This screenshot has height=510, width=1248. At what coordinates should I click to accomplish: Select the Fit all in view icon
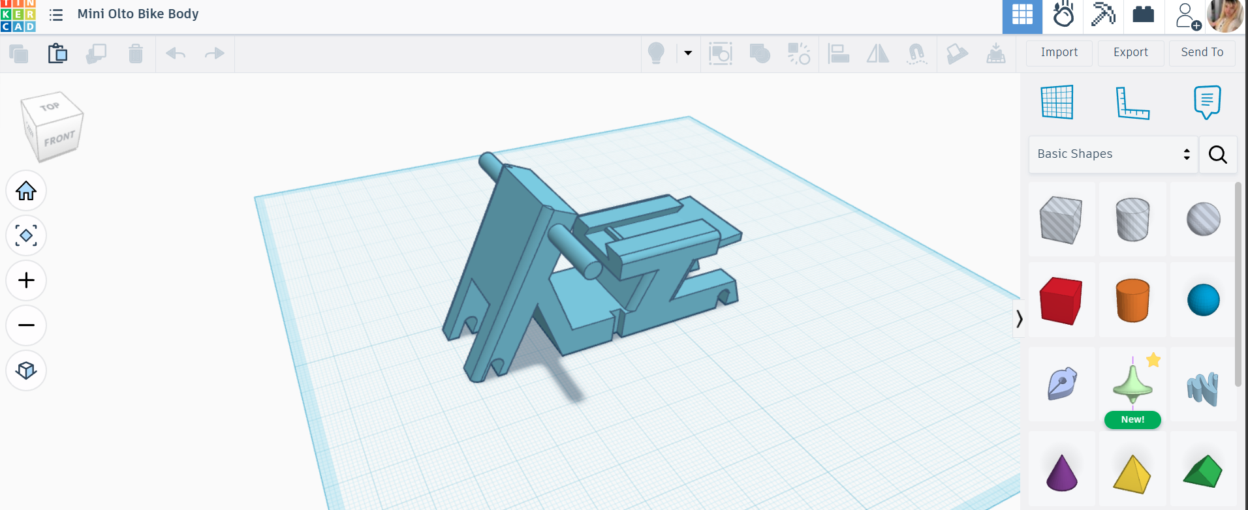click(x=26, y=235)
